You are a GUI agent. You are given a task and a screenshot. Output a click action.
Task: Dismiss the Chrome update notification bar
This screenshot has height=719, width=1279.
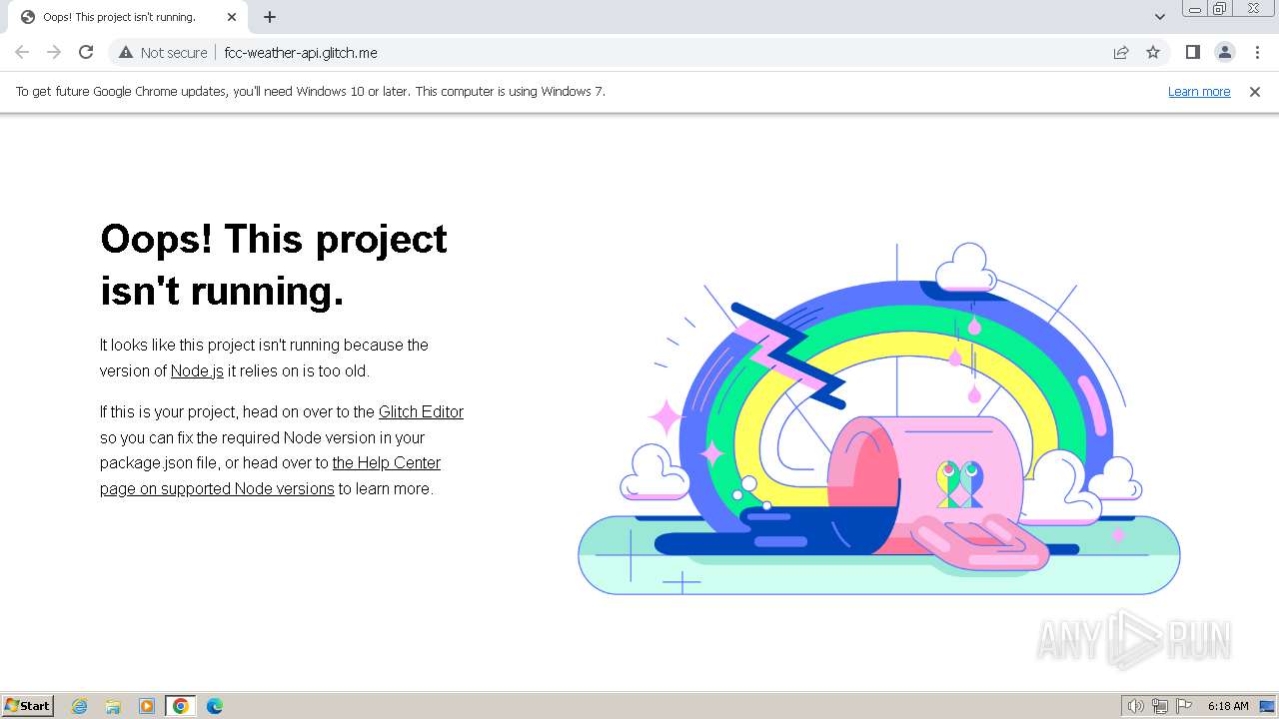[x=1255, y=91]
